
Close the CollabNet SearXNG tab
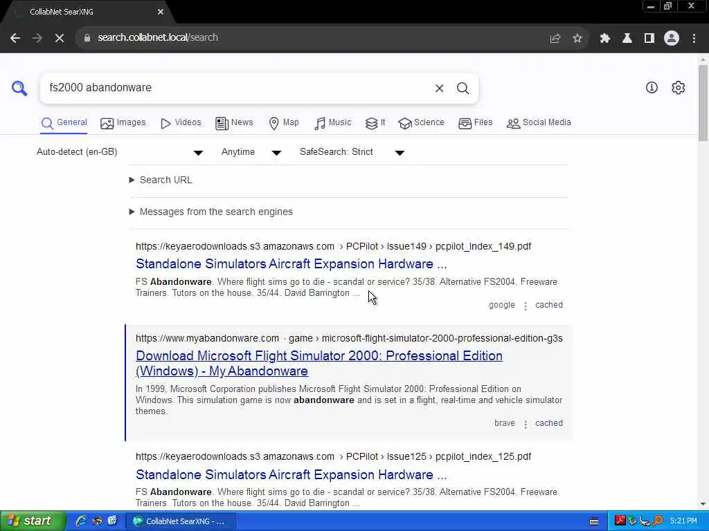click(161, 12)
